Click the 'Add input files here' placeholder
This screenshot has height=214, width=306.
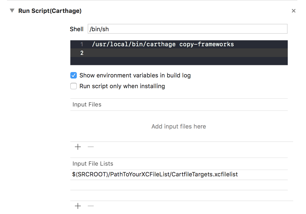[178, 126]
